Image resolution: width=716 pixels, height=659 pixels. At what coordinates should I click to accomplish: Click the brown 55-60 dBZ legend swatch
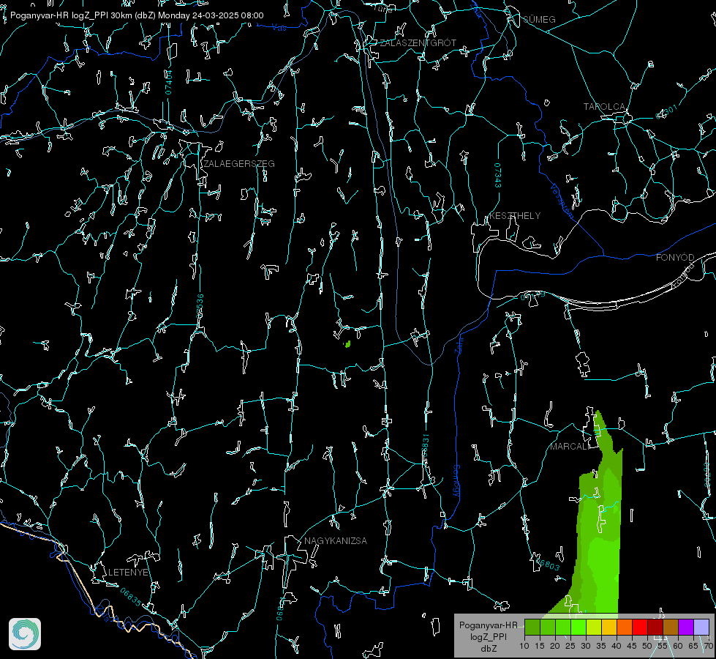(x=671, y=627)
